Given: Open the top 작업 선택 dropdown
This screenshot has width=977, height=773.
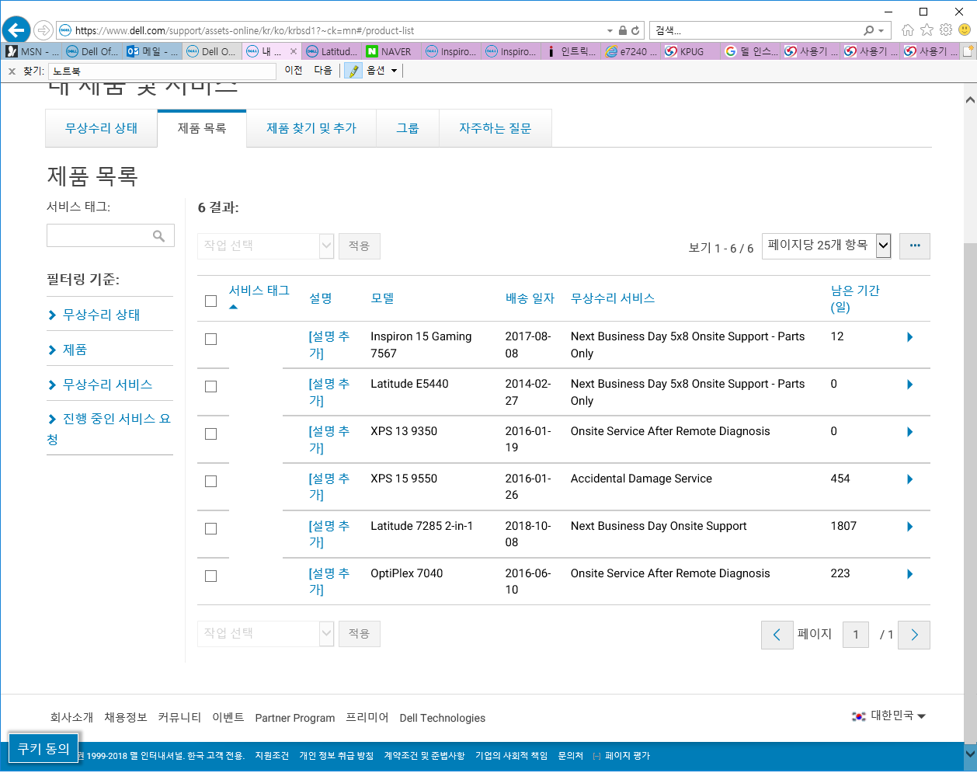Looking at the screenshot, I should pyautogui.click(x=266, y=245).
